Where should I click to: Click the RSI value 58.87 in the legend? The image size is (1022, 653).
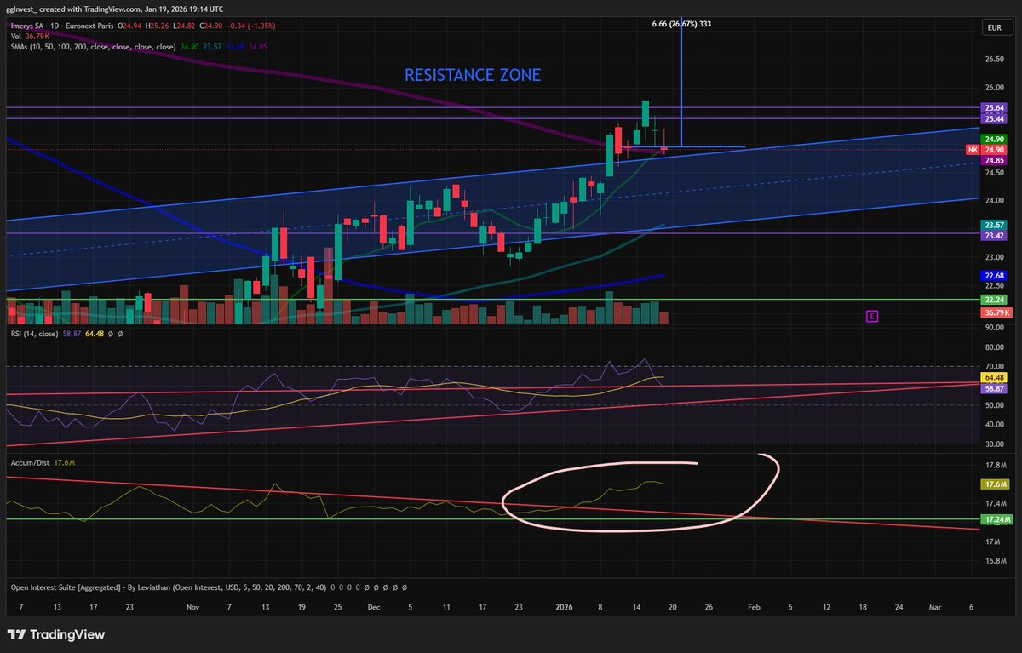coord(72,335)
